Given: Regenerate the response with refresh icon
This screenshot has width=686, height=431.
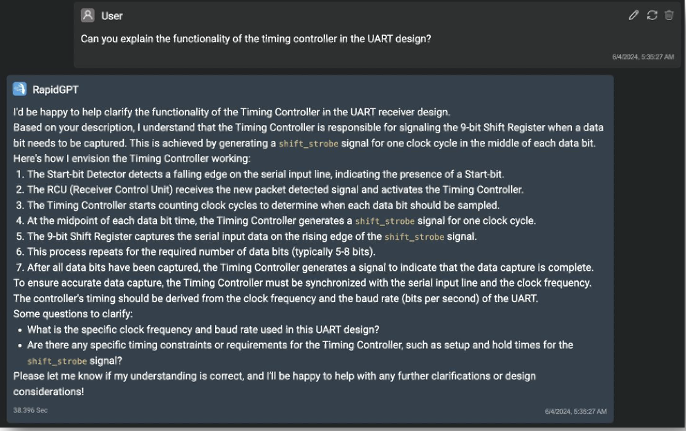Looking at the screenshot, I should (x=652, y=15).
